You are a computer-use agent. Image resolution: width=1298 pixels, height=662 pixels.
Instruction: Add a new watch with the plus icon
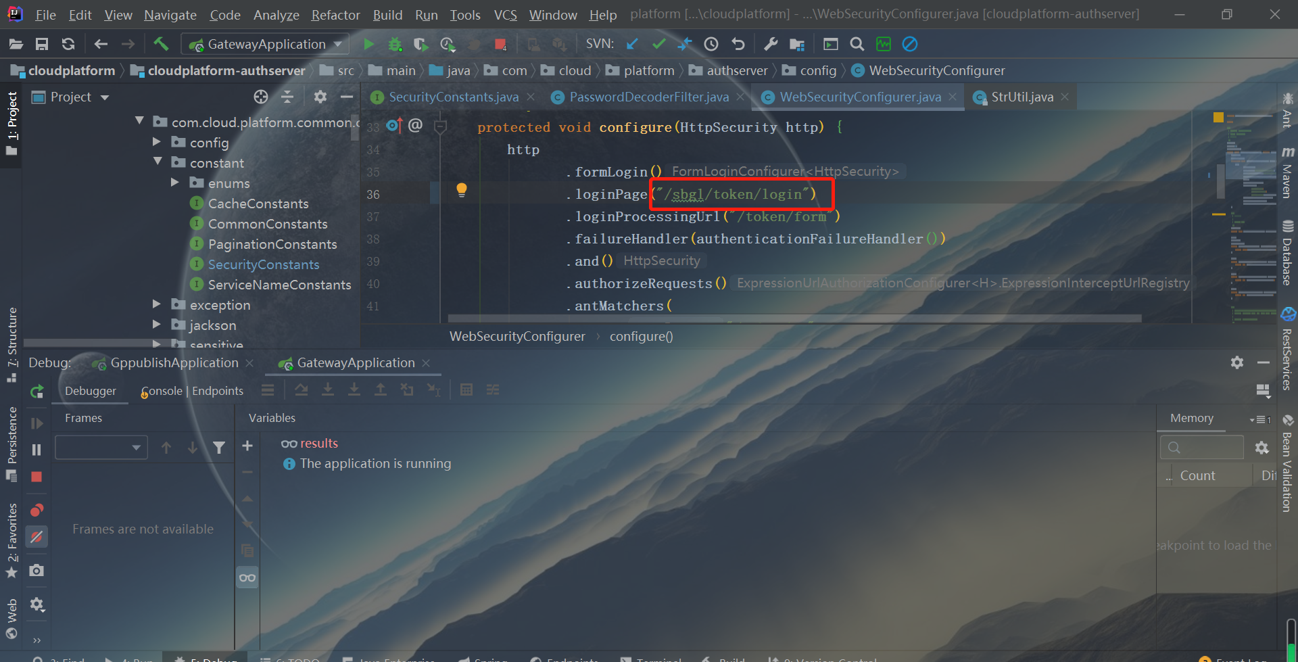[247, 446]
